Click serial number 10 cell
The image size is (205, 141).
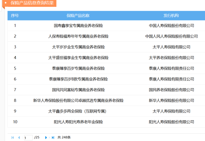[x=15, y=122]
